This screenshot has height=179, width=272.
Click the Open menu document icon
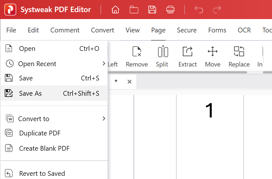pos(9,48)
